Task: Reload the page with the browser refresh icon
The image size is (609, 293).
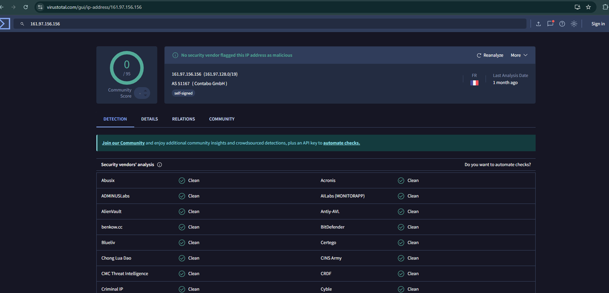Action: (x=26, y=7)
